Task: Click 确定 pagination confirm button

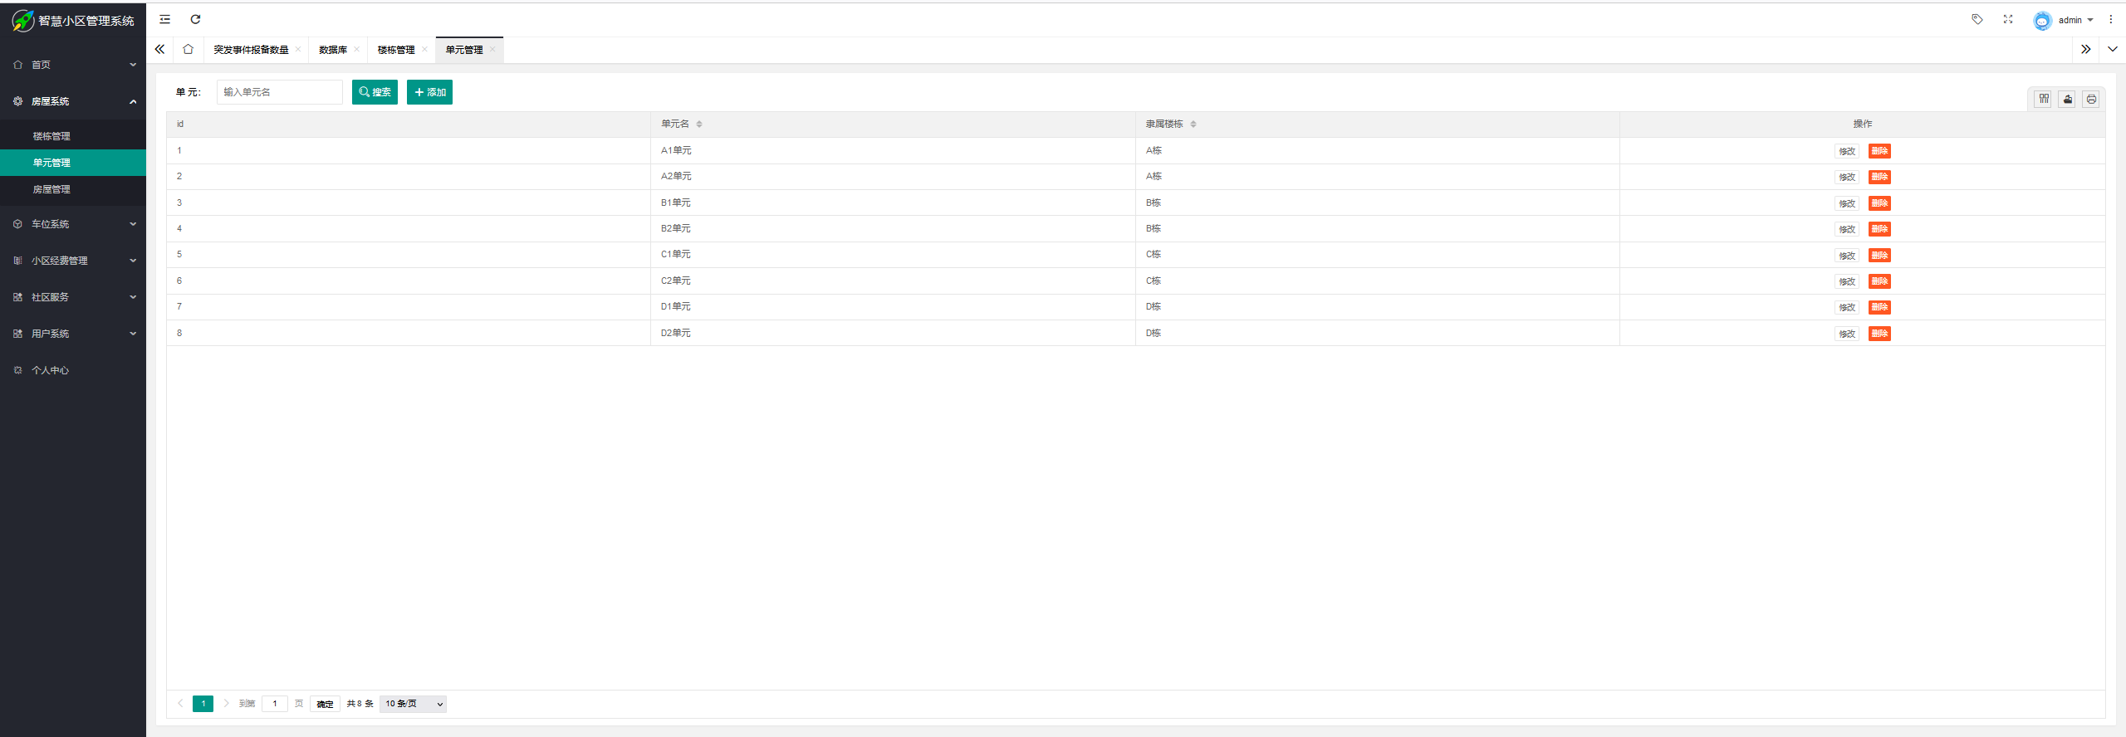Action: click(326, 704)
